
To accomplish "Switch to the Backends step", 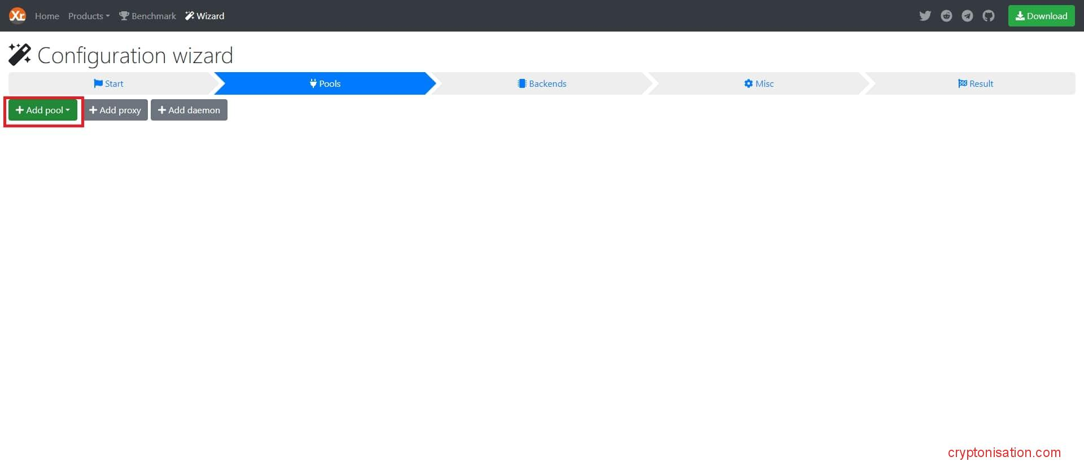I will pyautogui.click(x=542, y=83).
